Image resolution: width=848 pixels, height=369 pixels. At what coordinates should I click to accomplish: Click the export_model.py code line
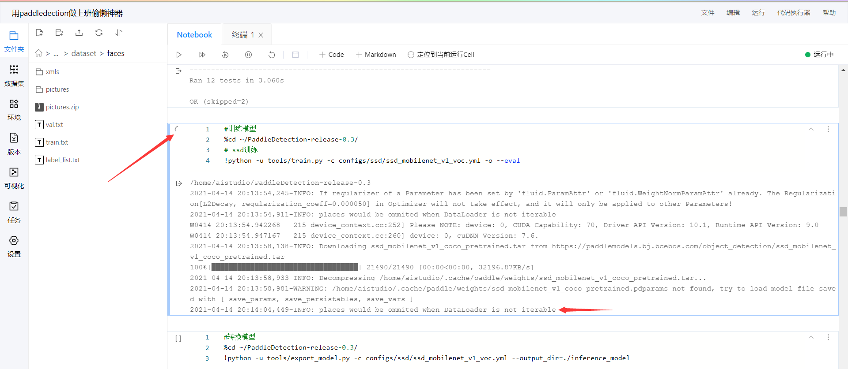(427, 358)
